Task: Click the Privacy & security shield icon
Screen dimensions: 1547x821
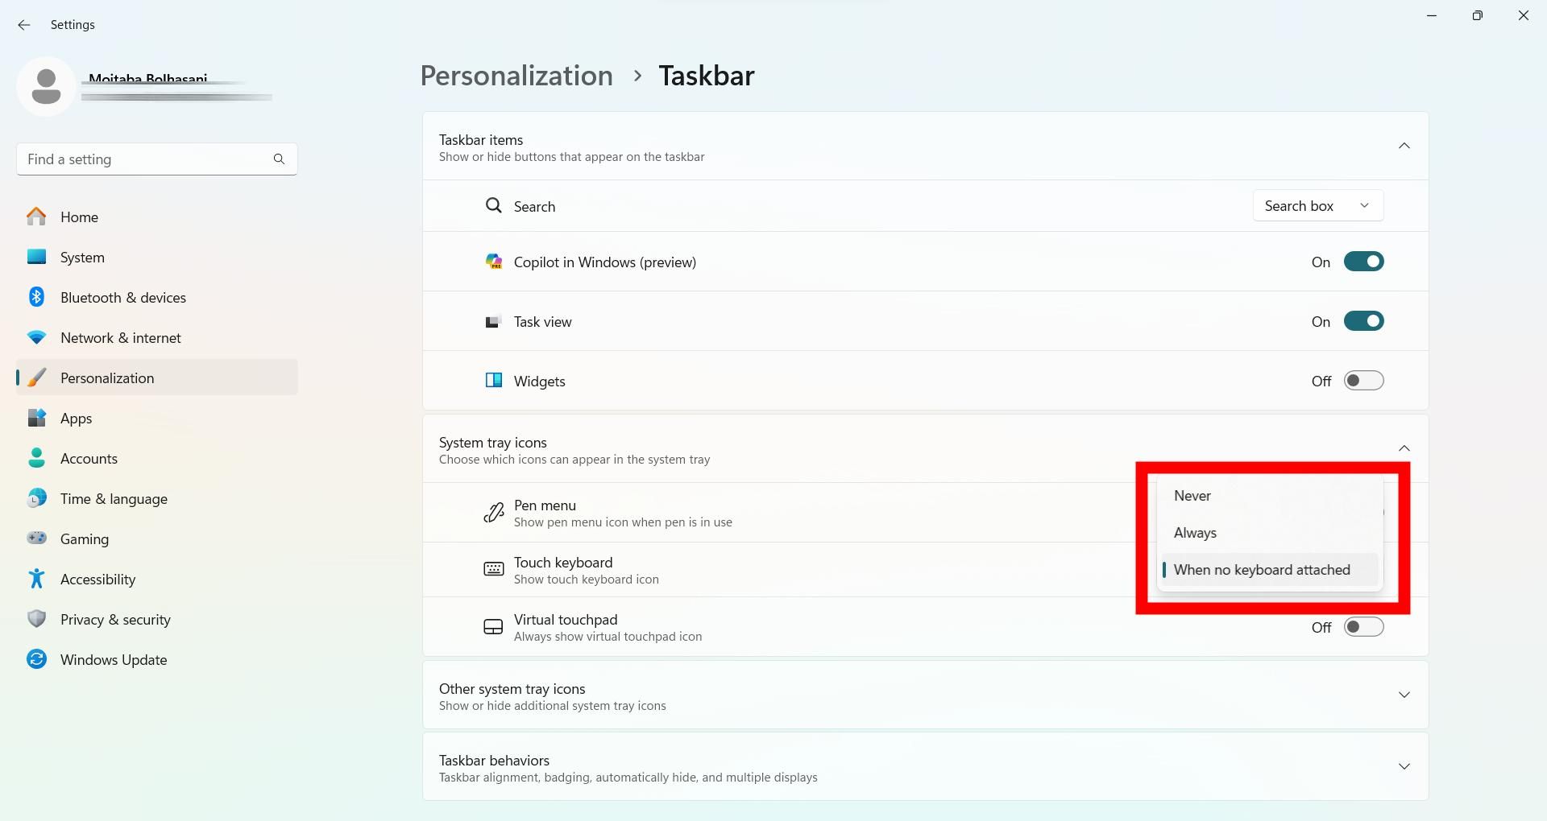Action: point(36,619)
